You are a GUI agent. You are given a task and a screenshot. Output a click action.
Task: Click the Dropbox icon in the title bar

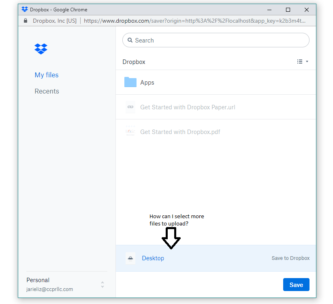pyautogui.click(x=23, y=9)
